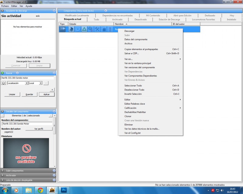Viewport: 243px width, 194px height.
Task: Open the 'Estación de Descarga' tab
Action: click(169, 19)
